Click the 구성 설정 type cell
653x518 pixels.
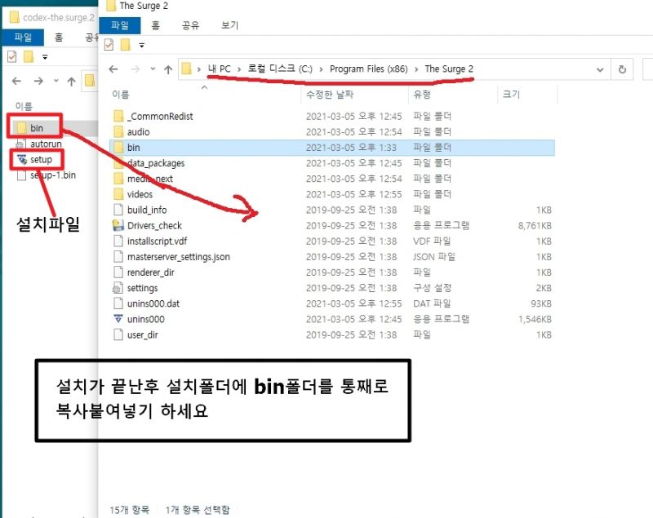coord(433,288)
